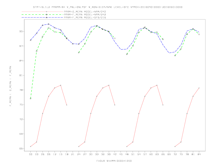This screenshot has width=217, height=168.
Task: Click y-axis tick label 81
Action: click(21, 75)
